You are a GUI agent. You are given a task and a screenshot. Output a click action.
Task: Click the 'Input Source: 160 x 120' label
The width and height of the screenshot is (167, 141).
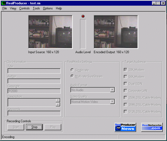point(43,52)
